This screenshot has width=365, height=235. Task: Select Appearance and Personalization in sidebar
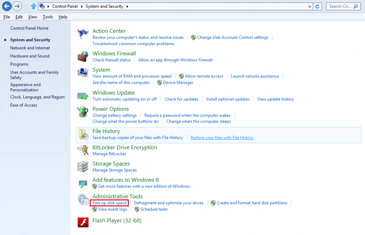pos(25,87)
